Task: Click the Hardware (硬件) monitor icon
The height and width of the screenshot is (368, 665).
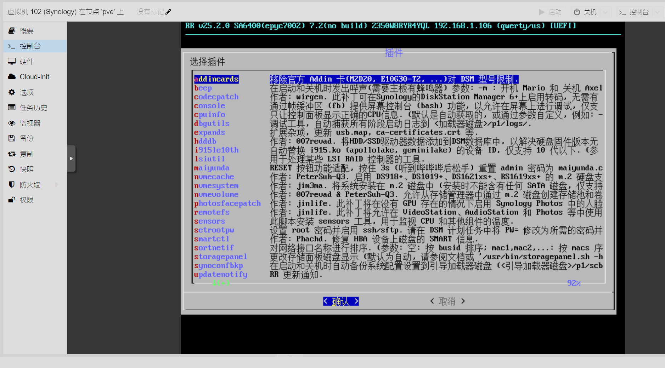Action: click(x=12, y=61)
